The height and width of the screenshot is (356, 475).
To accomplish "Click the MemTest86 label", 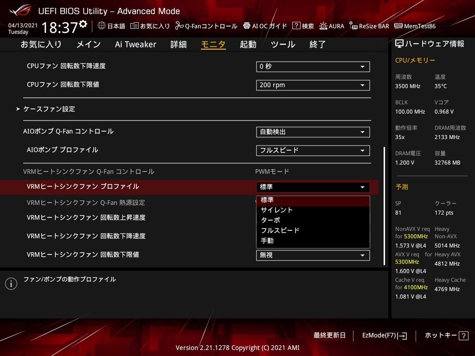I will coord(420,26).
